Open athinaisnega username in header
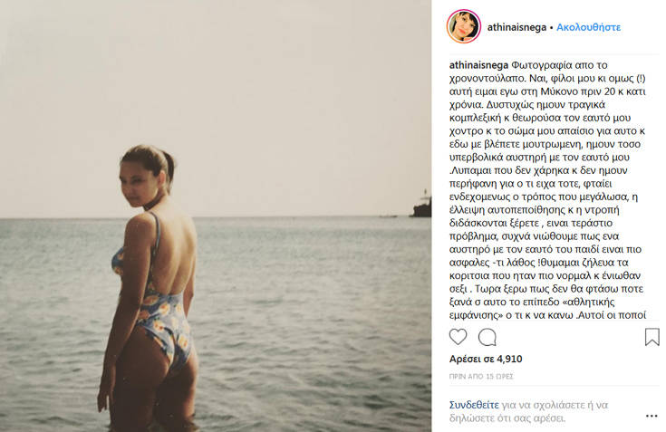Viewport: 666px width, 432px height. click(516, 27)
